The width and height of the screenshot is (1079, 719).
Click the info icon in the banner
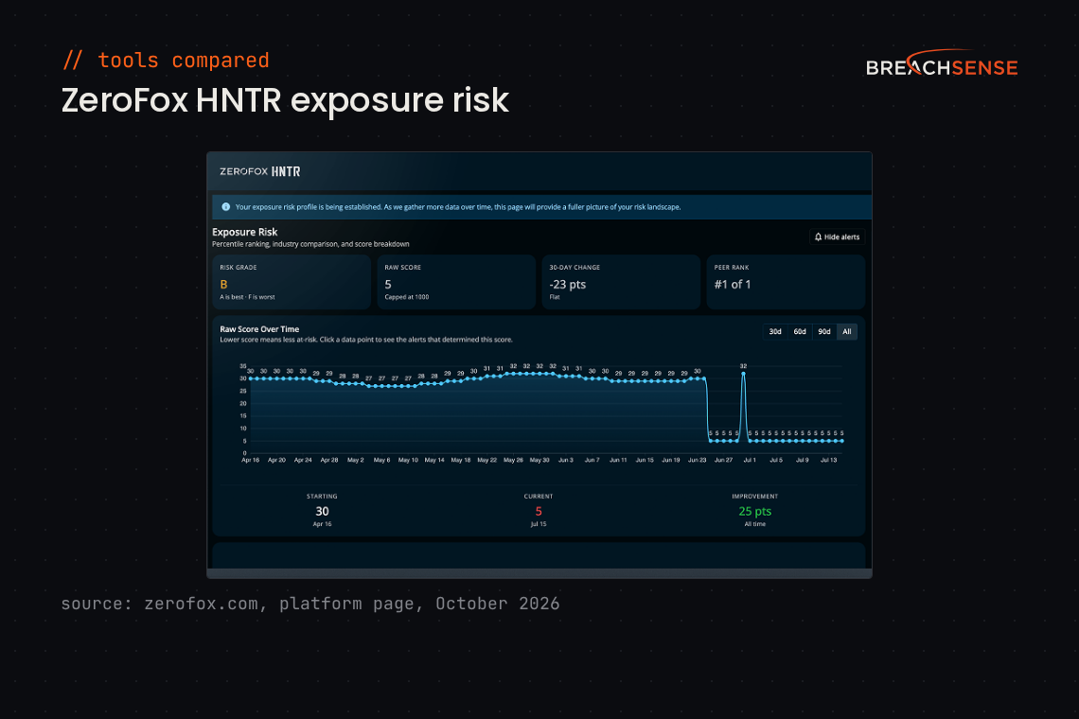coord(225,207)
